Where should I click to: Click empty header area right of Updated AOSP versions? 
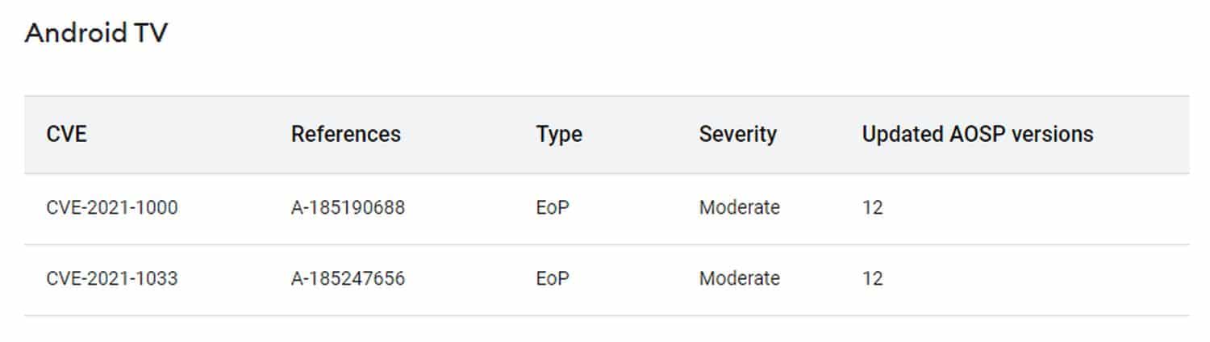[1145, 134]
